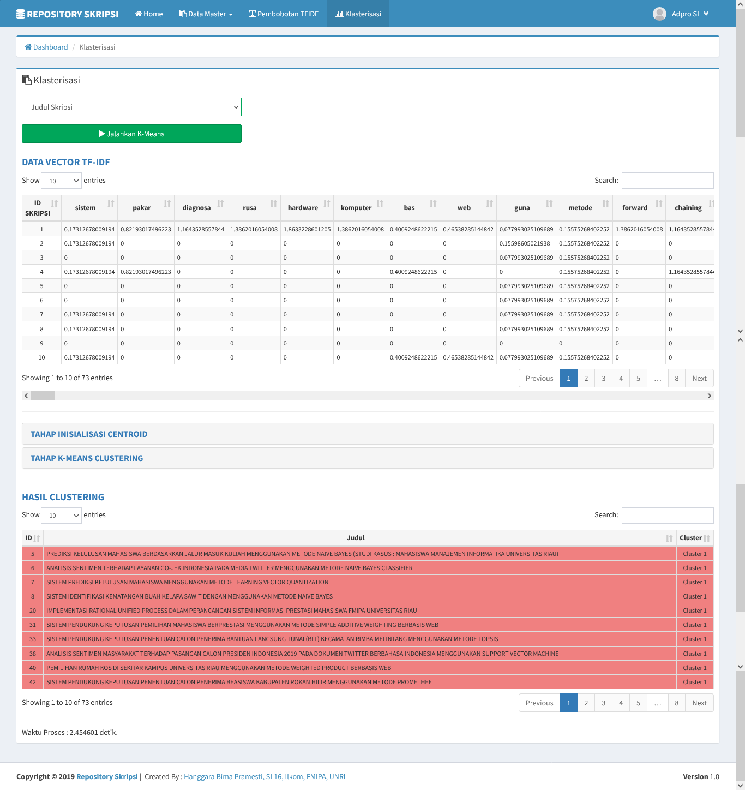Expand the Tahap K-Means Clustering section
The image size is (745, 790).
coord(87,458)
